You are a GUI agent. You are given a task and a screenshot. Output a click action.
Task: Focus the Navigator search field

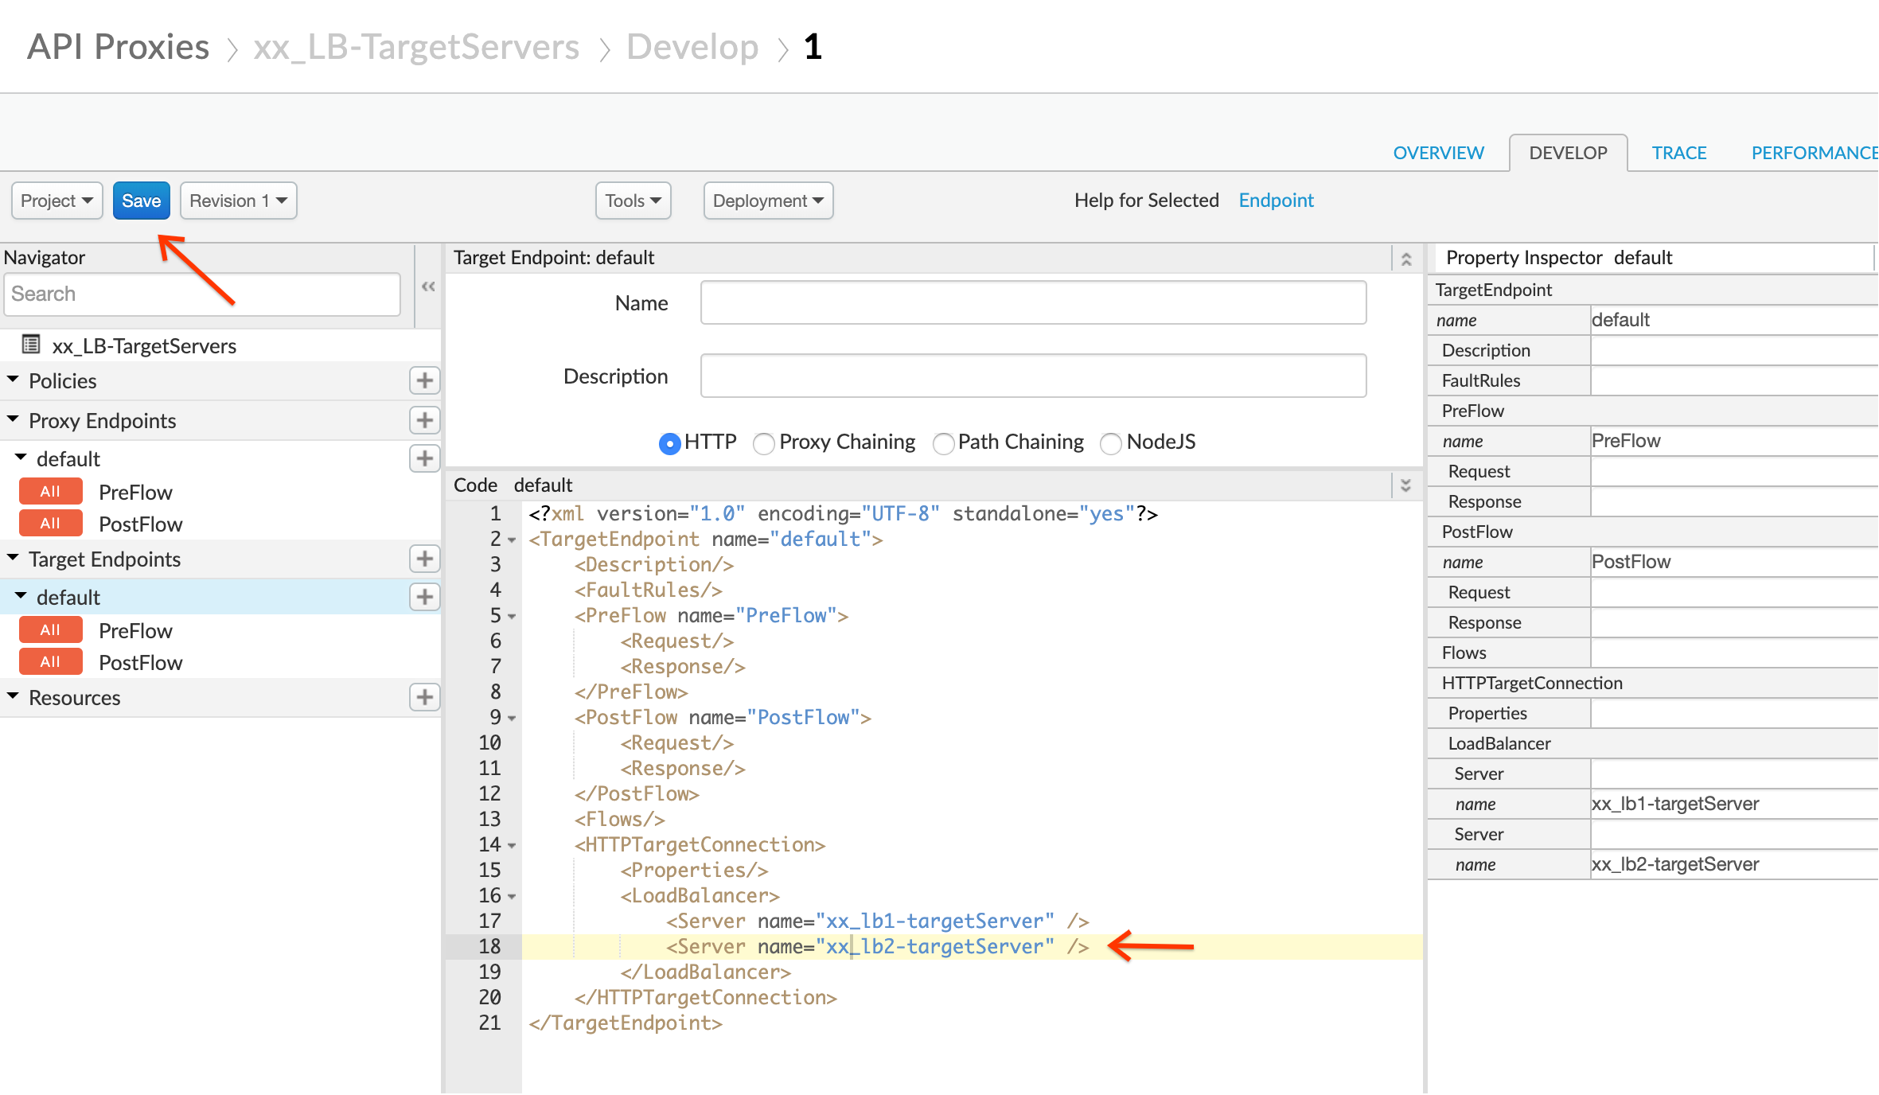coord(202,294)
